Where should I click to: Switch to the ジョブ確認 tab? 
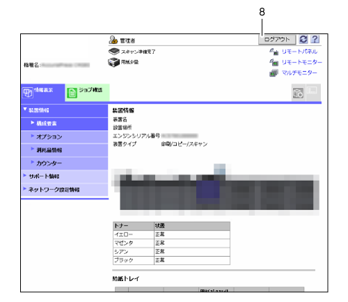coord(87,93)
